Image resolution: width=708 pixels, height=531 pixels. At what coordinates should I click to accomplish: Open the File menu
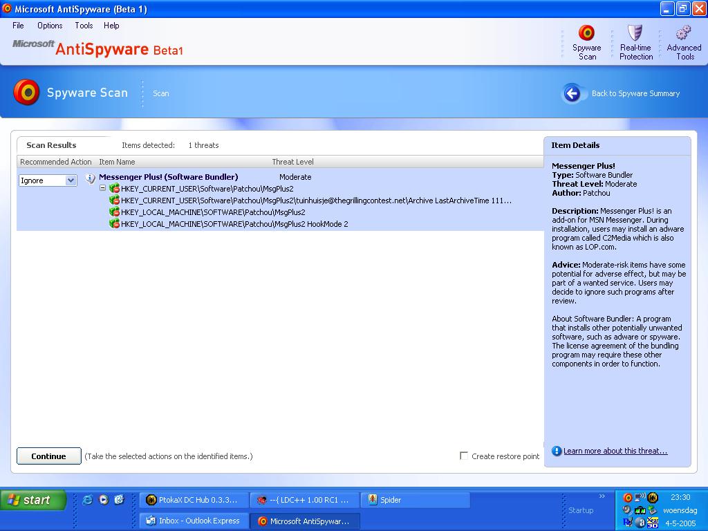coord(18,26)
